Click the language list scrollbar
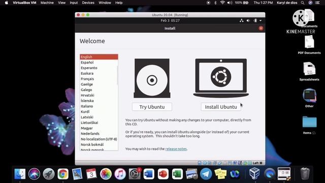The height and width of the screenshot is (183, 325). click(x=117, y=75)
